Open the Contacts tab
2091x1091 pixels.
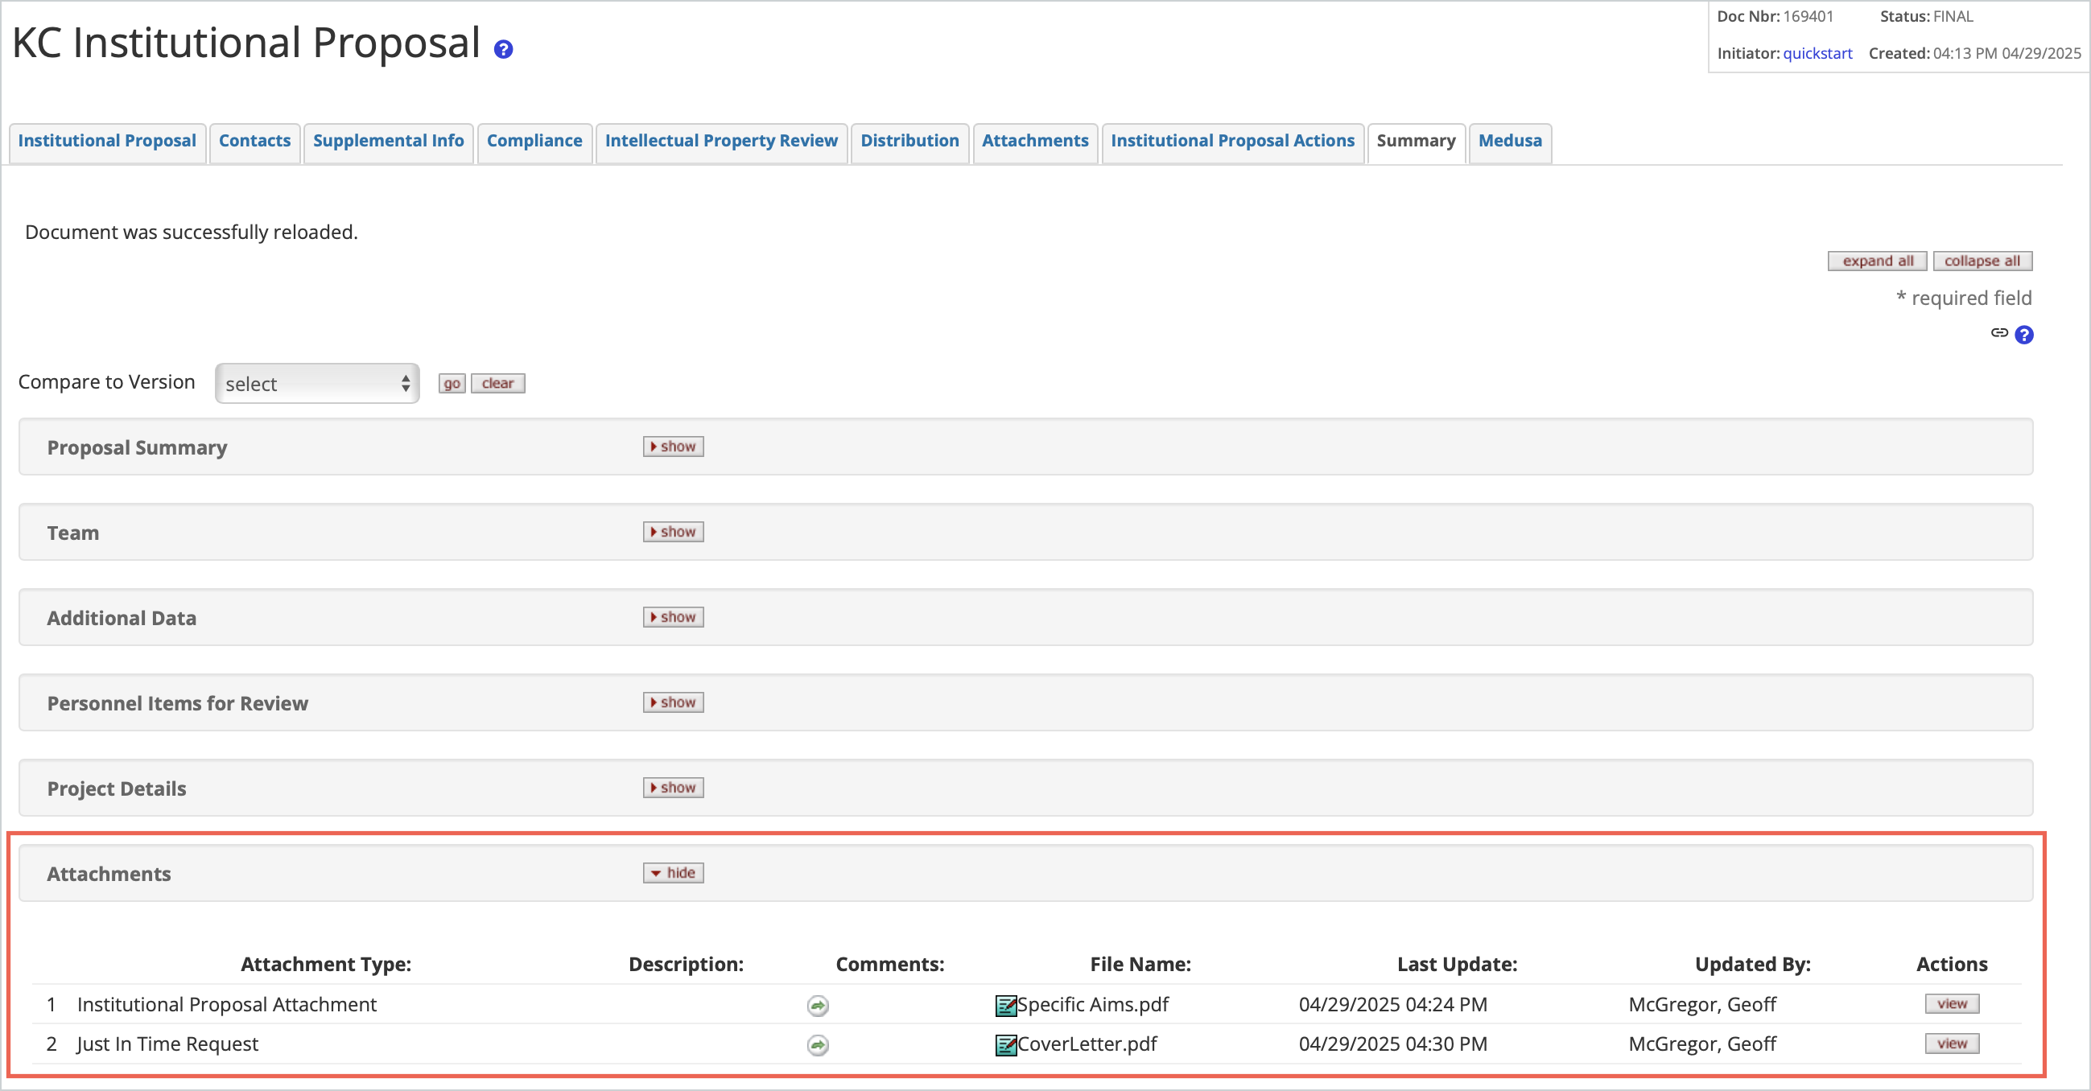coord(254,142)
